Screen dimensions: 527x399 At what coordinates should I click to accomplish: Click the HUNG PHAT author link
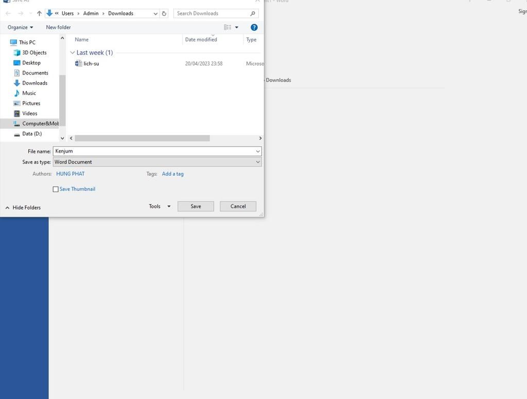click(x=70, y=174)
